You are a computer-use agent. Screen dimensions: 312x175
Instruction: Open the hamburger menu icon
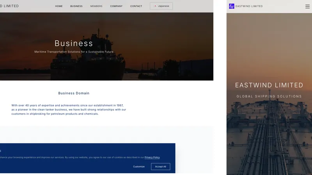307,6
